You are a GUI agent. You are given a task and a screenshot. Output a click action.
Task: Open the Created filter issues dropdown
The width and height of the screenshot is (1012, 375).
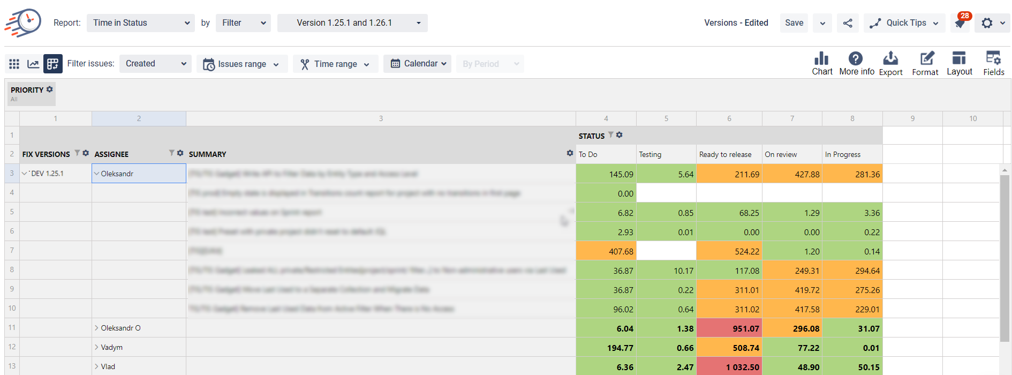pyautogui.click(x=155, y=64)
